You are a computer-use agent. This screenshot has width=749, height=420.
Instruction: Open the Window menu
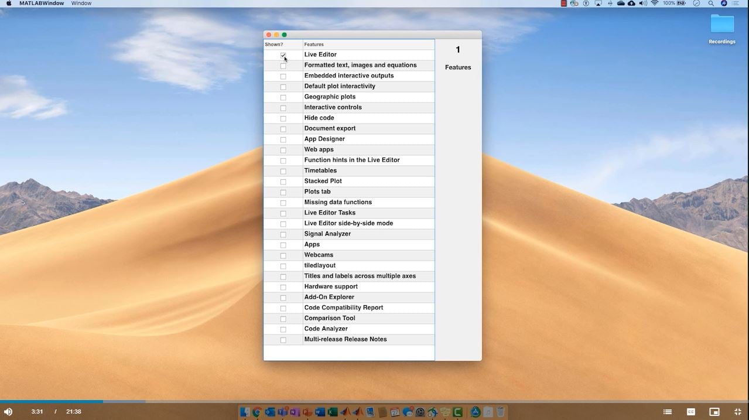[x=81, y=3]
